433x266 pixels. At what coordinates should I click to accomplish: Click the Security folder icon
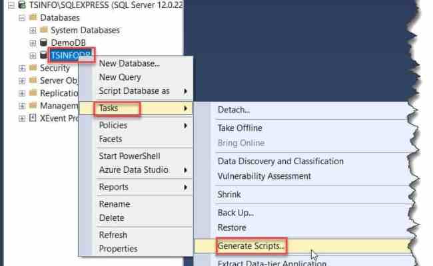(33, 68)
